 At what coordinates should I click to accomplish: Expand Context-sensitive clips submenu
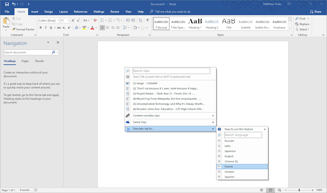(x=171, y=115)
